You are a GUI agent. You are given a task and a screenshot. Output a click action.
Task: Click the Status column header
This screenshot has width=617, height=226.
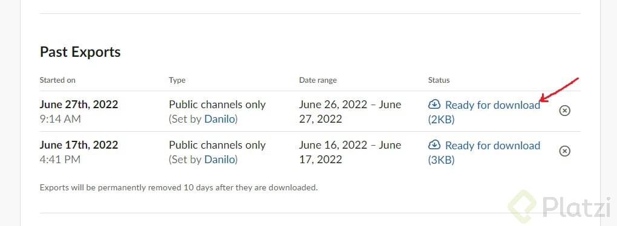439,80
